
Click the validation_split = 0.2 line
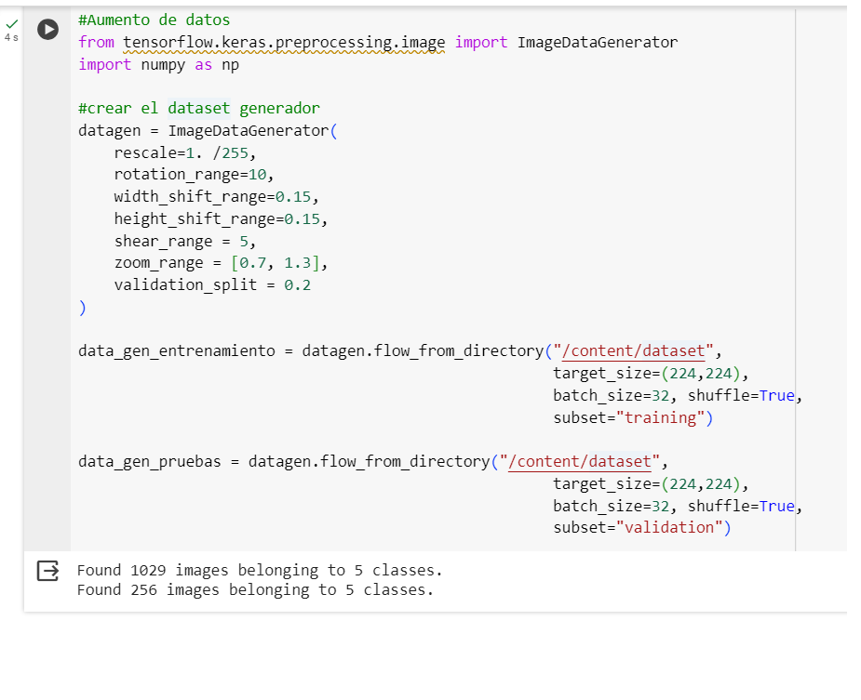tap(212, 284)
